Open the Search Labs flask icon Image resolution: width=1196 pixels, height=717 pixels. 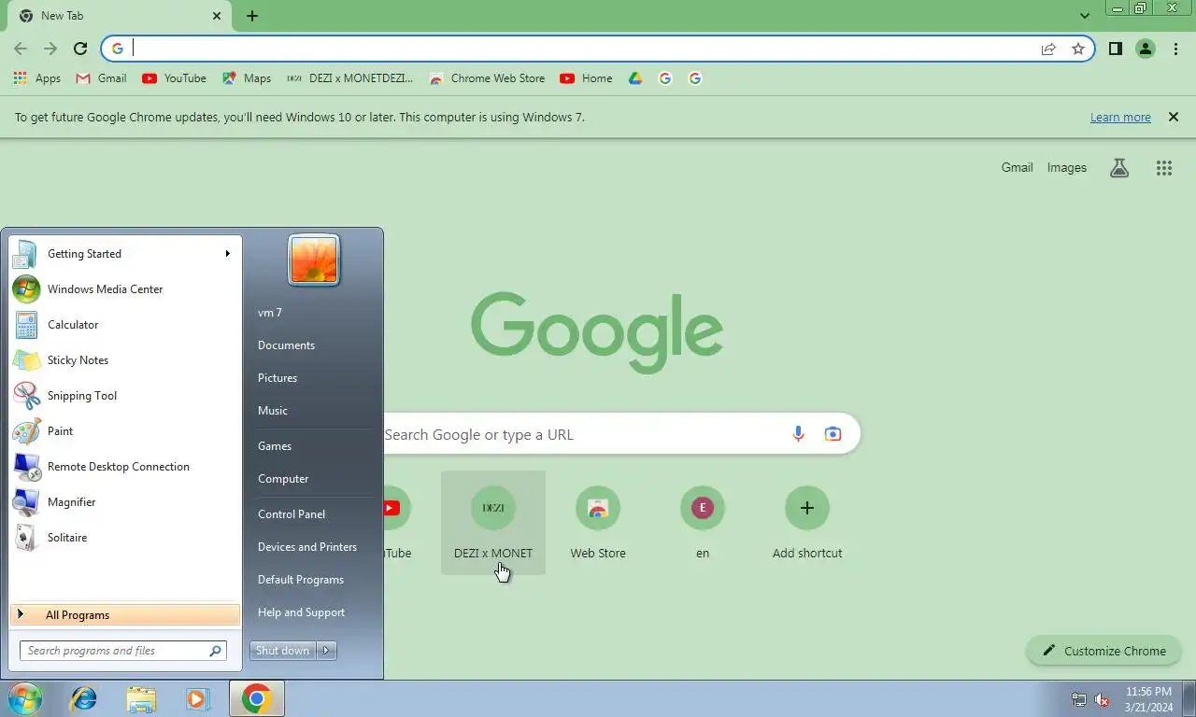coord(1119,168)
